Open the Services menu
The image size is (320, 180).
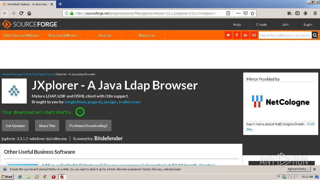click(105, 35)
